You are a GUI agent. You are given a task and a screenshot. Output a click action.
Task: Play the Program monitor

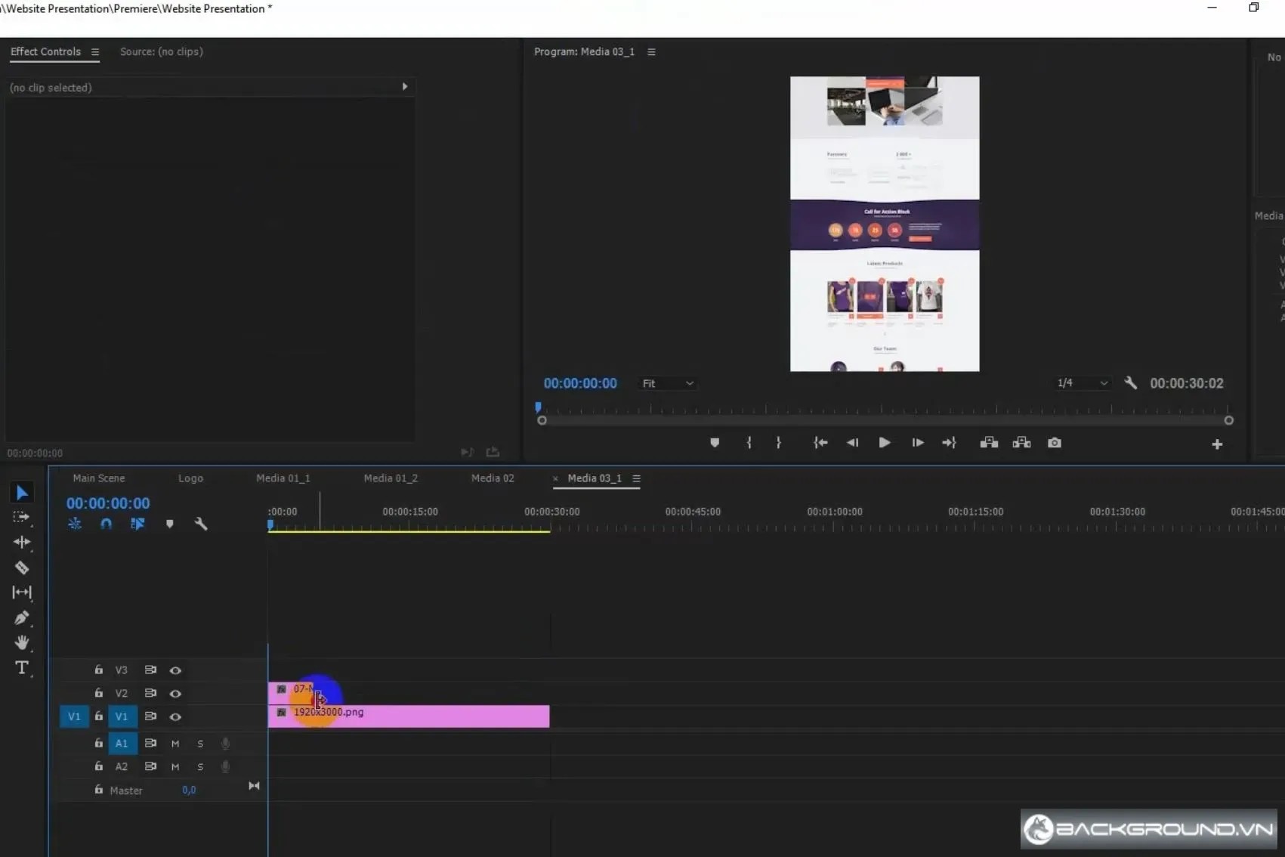pos(884,443)
